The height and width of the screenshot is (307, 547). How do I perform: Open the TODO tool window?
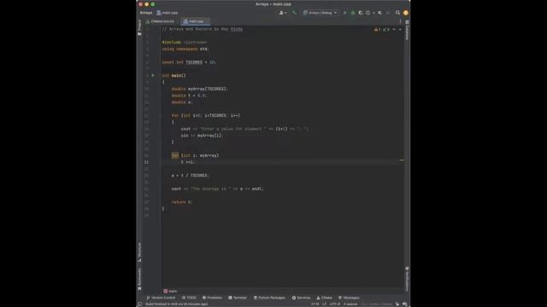pos(189,298)
